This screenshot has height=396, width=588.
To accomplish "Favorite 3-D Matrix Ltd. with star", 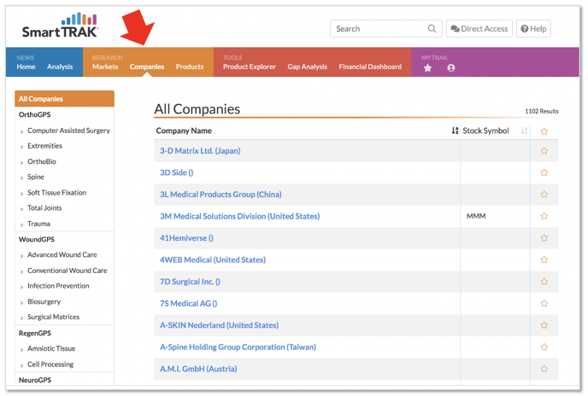I will point(544,150).
